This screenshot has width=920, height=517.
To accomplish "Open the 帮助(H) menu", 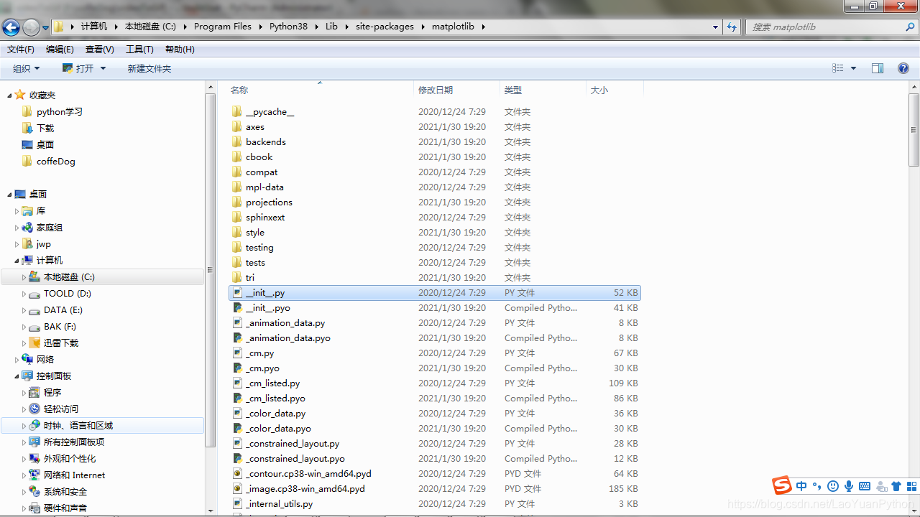I will click(180, 50).
